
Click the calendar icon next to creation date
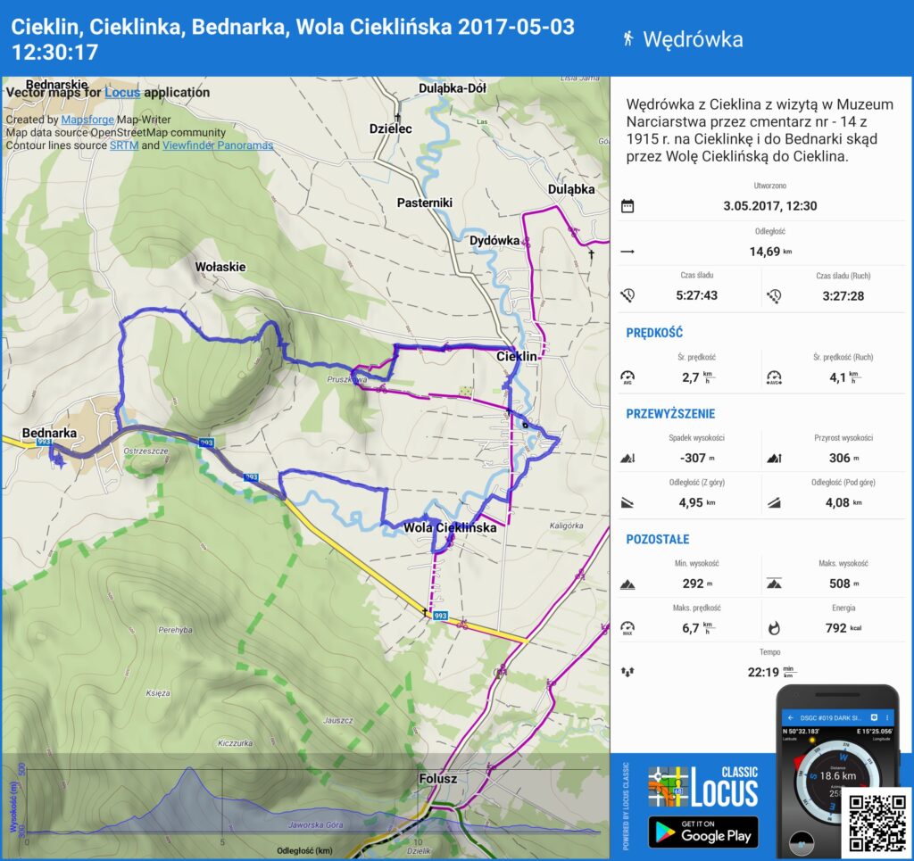pos(627,206)
